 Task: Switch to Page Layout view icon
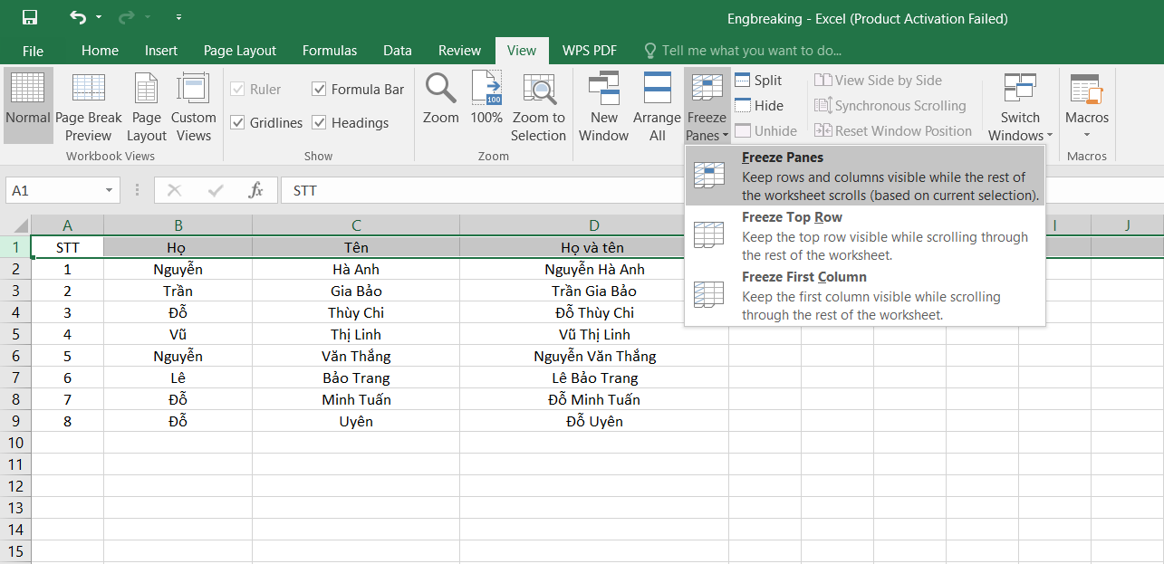tap(146, 107)
